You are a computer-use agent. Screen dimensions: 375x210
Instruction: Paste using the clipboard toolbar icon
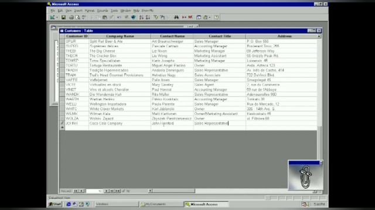coord(105,17)
